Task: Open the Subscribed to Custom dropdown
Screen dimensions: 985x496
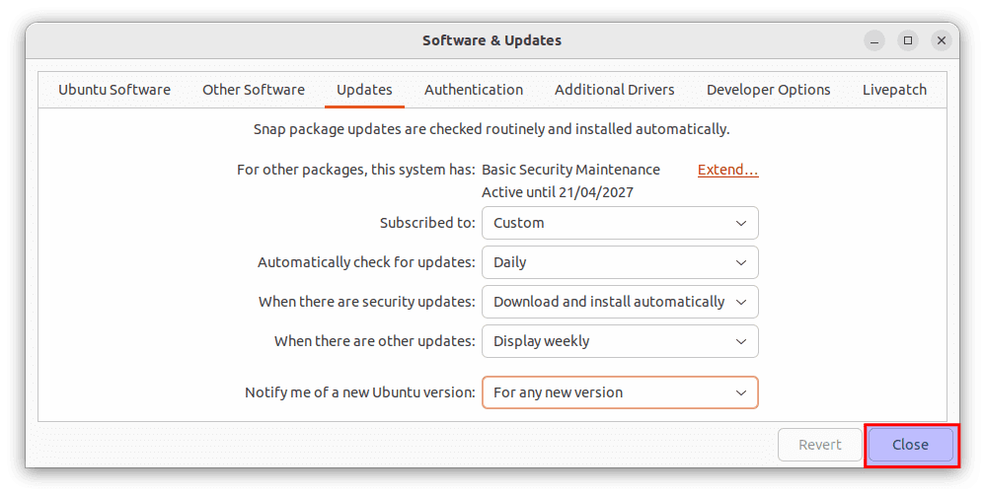Action: pyautogui.click(x=620, y=223)
